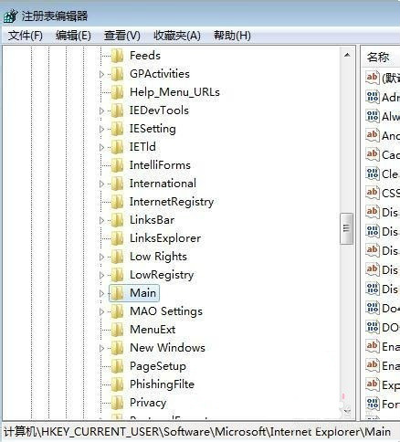
Task: Click the (默认) string value icon
Action: point(373,78)
